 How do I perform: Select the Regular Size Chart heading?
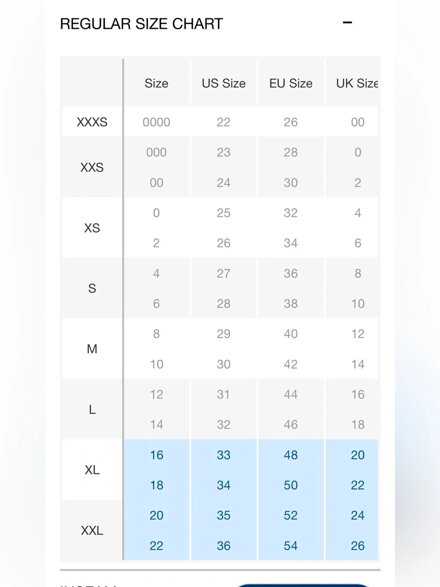141,24
